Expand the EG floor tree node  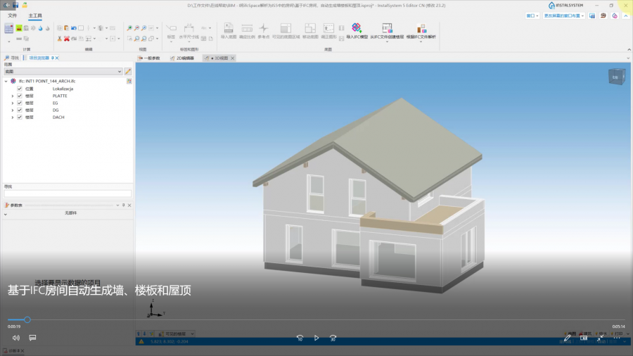click(12, 103)
